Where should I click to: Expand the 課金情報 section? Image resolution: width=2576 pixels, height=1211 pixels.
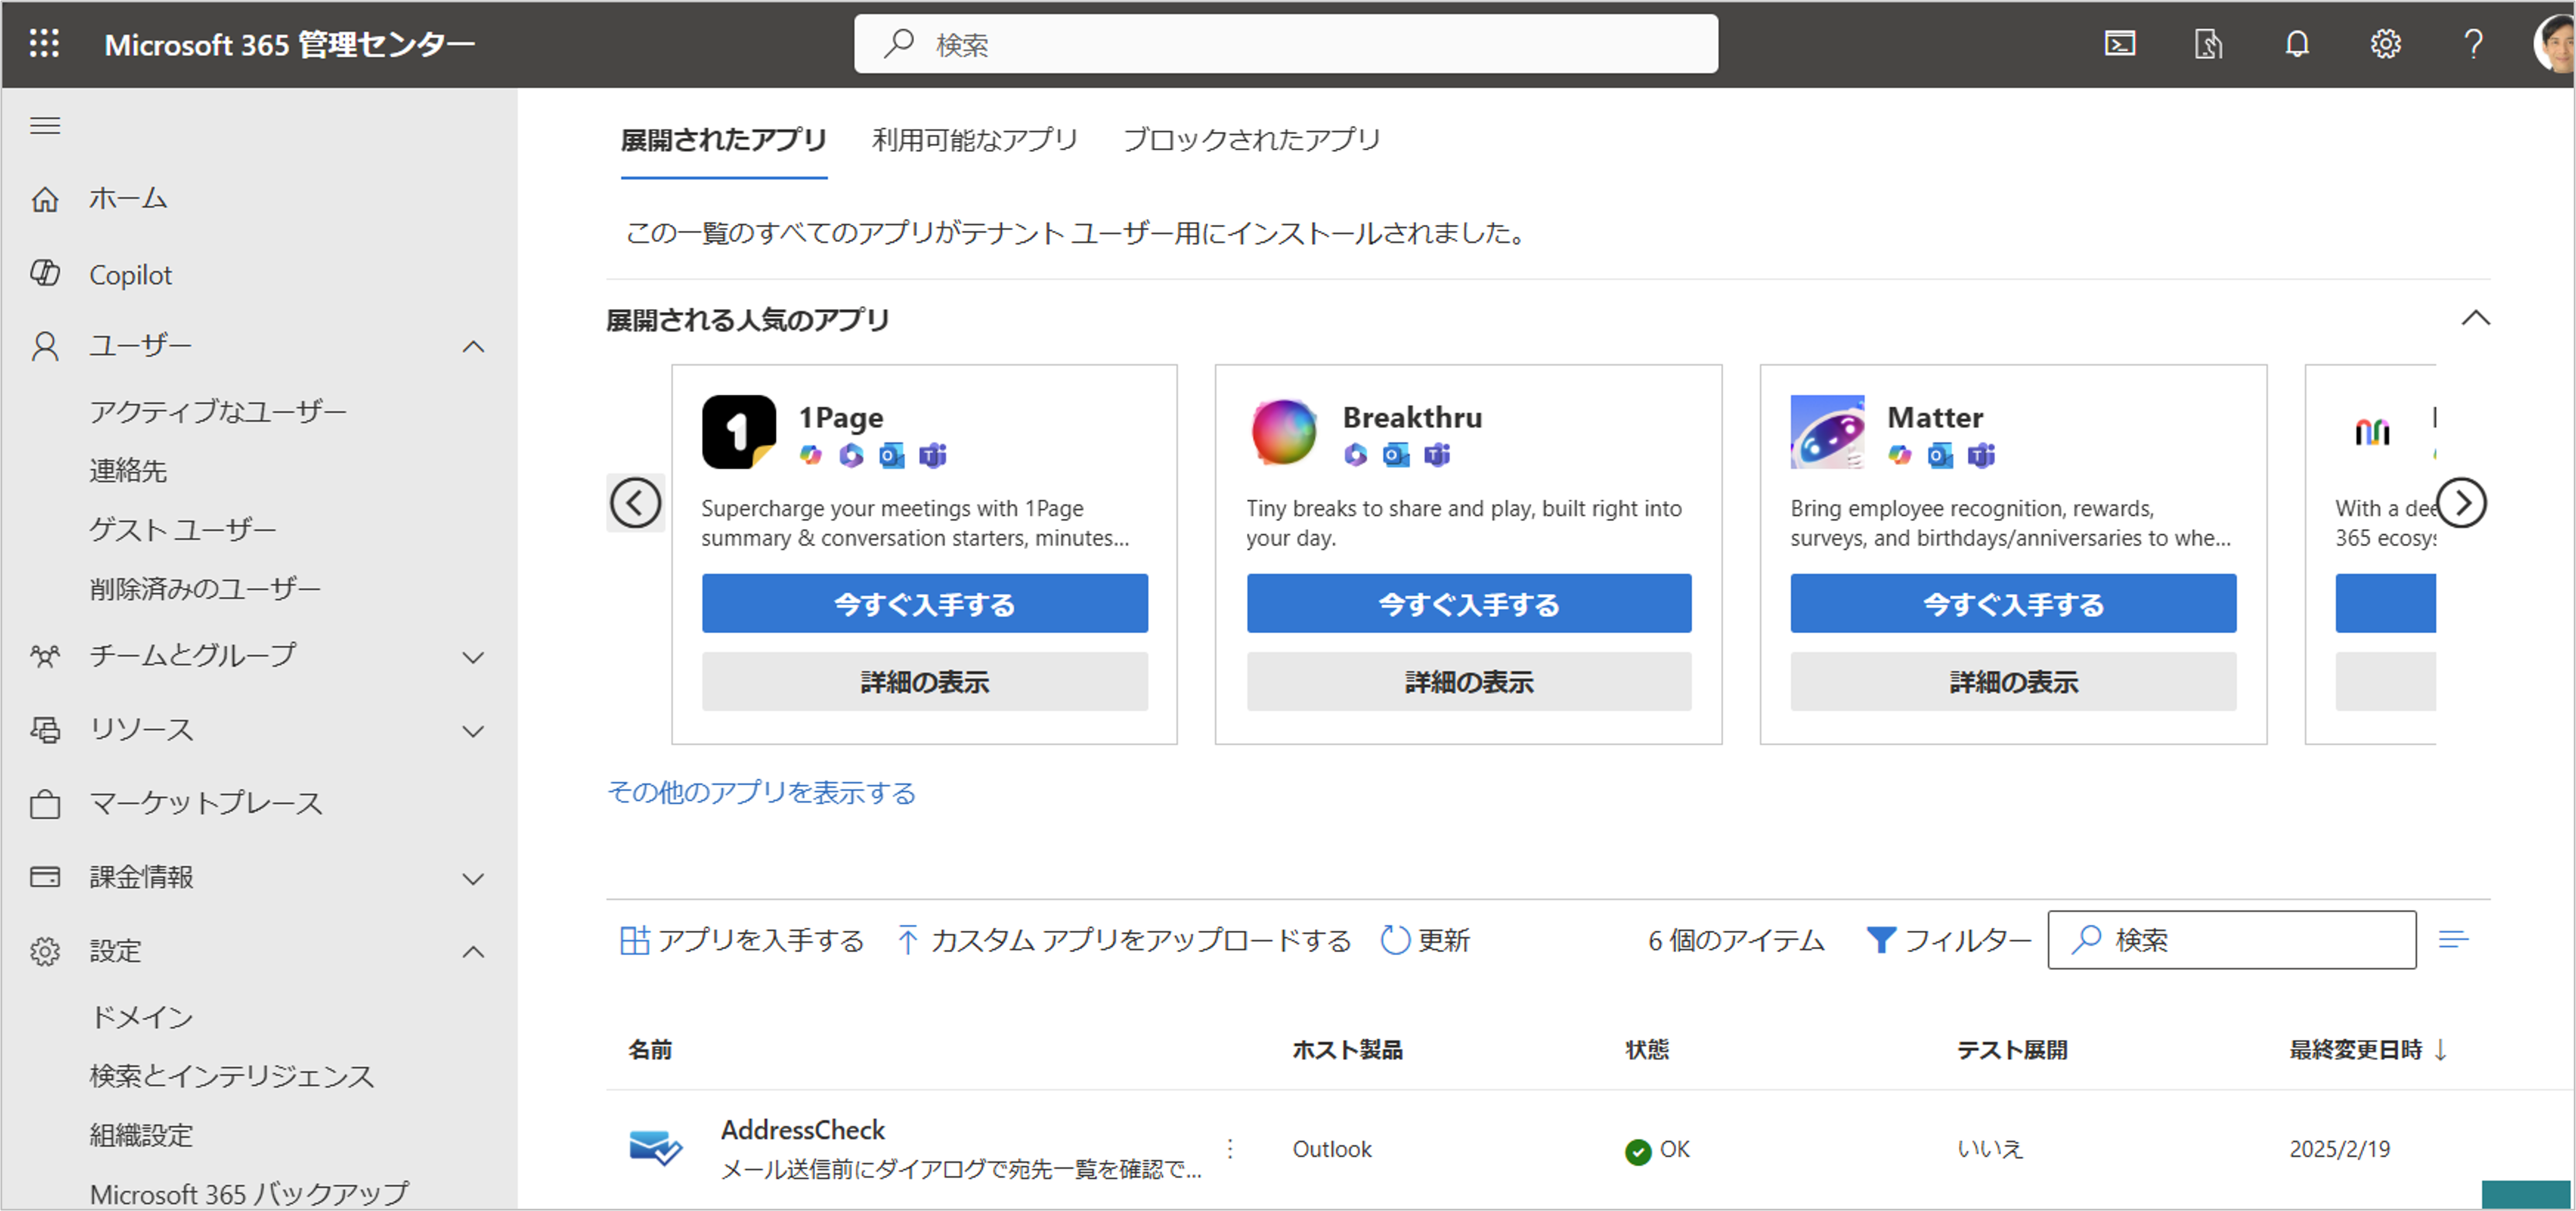473,879
